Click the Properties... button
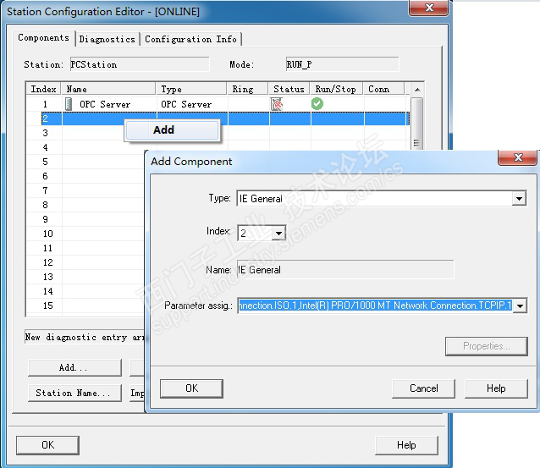 (x=487, y=346)
